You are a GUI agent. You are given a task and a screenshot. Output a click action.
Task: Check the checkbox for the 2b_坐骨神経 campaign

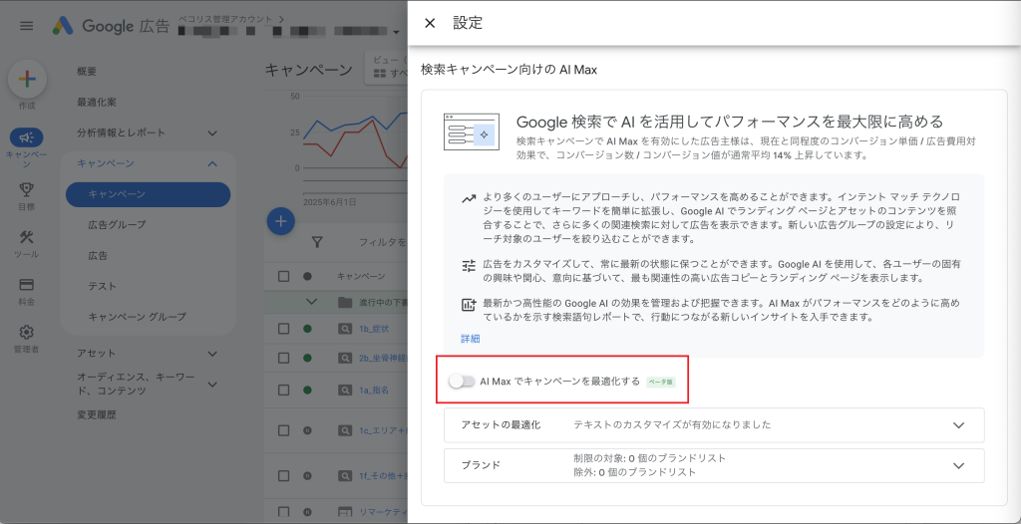(x=283, y=358)
